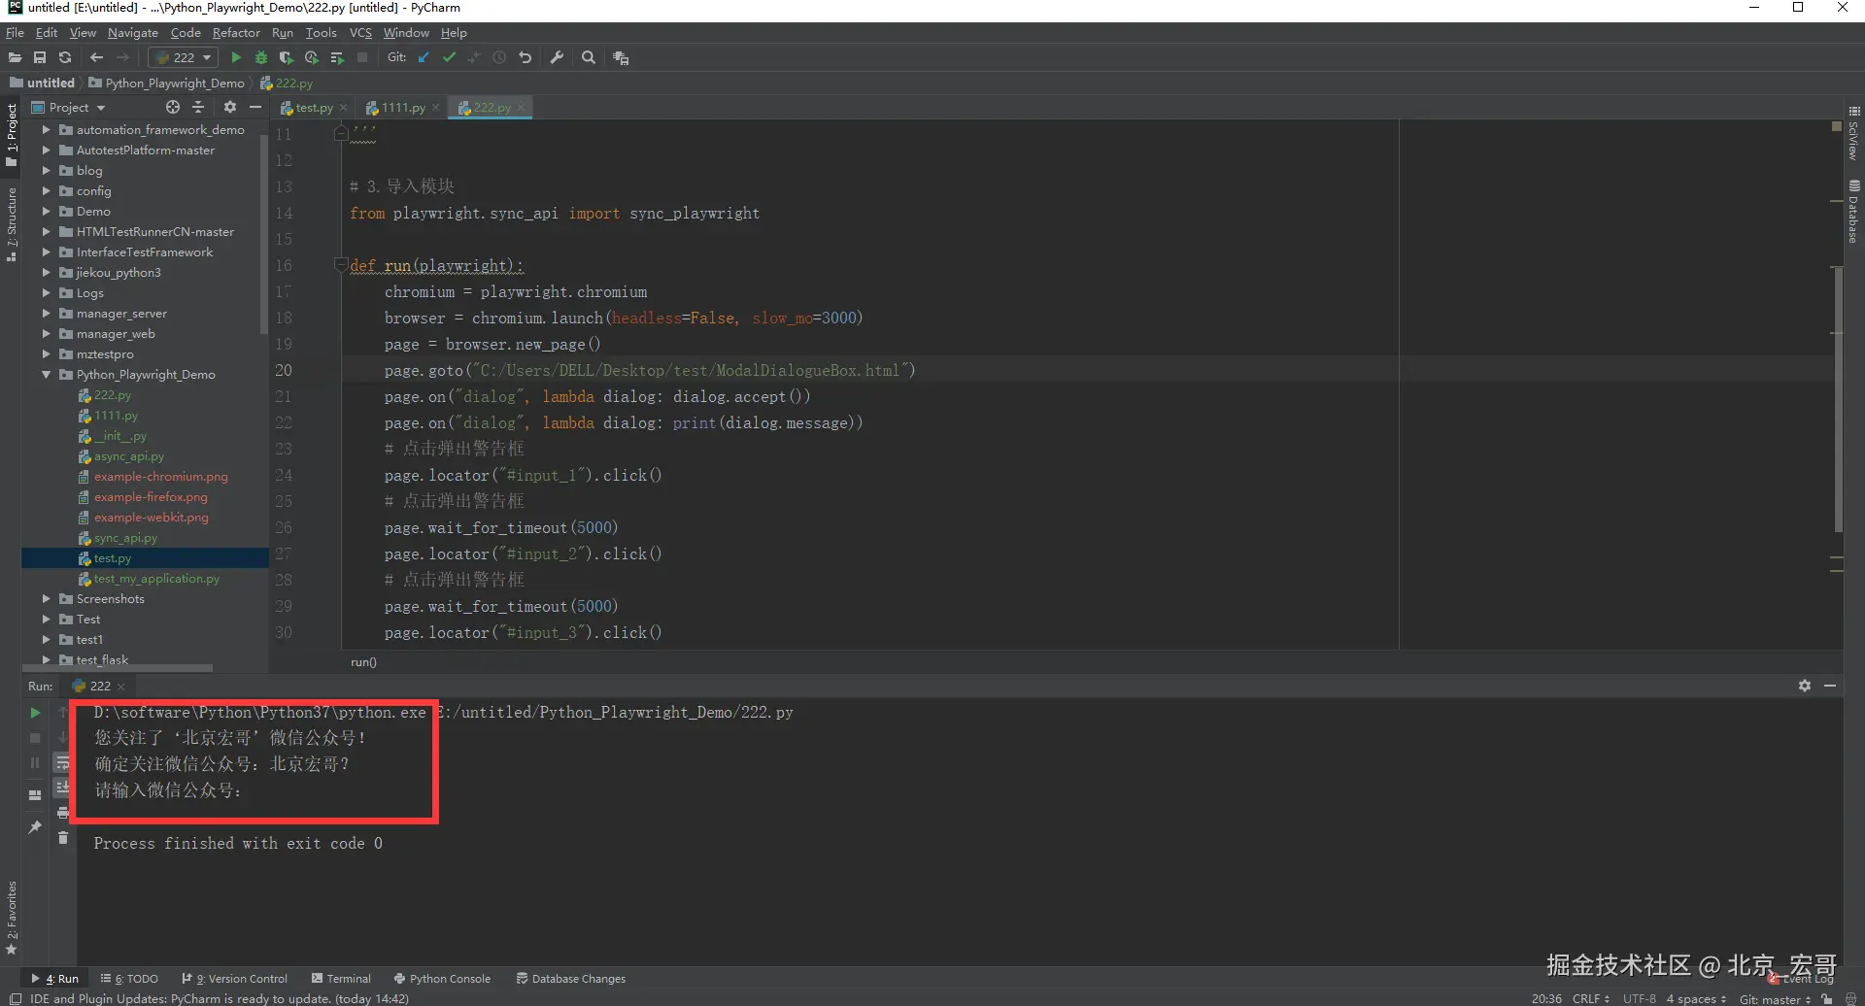
Task: Start profiling with the clock-play icon
Action: pos(312,57)
